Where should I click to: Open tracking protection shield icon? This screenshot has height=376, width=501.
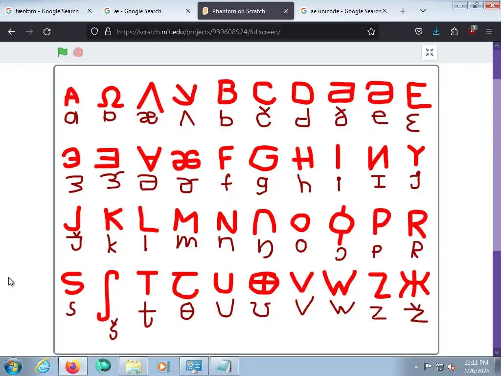[x=94, y=32]
